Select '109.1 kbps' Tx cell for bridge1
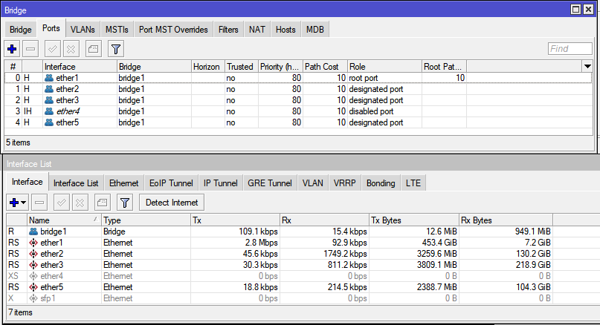This screenshot has height=325, width=600. pyautogui.click(x=235, y=232)
